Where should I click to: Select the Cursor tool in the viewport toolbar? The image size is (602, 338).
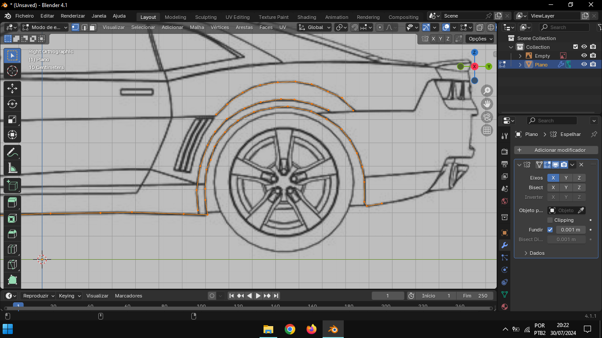click(x=12, y=71)
